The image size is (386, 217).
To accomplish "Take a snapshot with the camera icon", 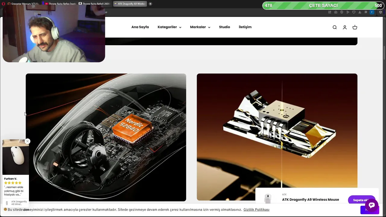I will (336, 12).
